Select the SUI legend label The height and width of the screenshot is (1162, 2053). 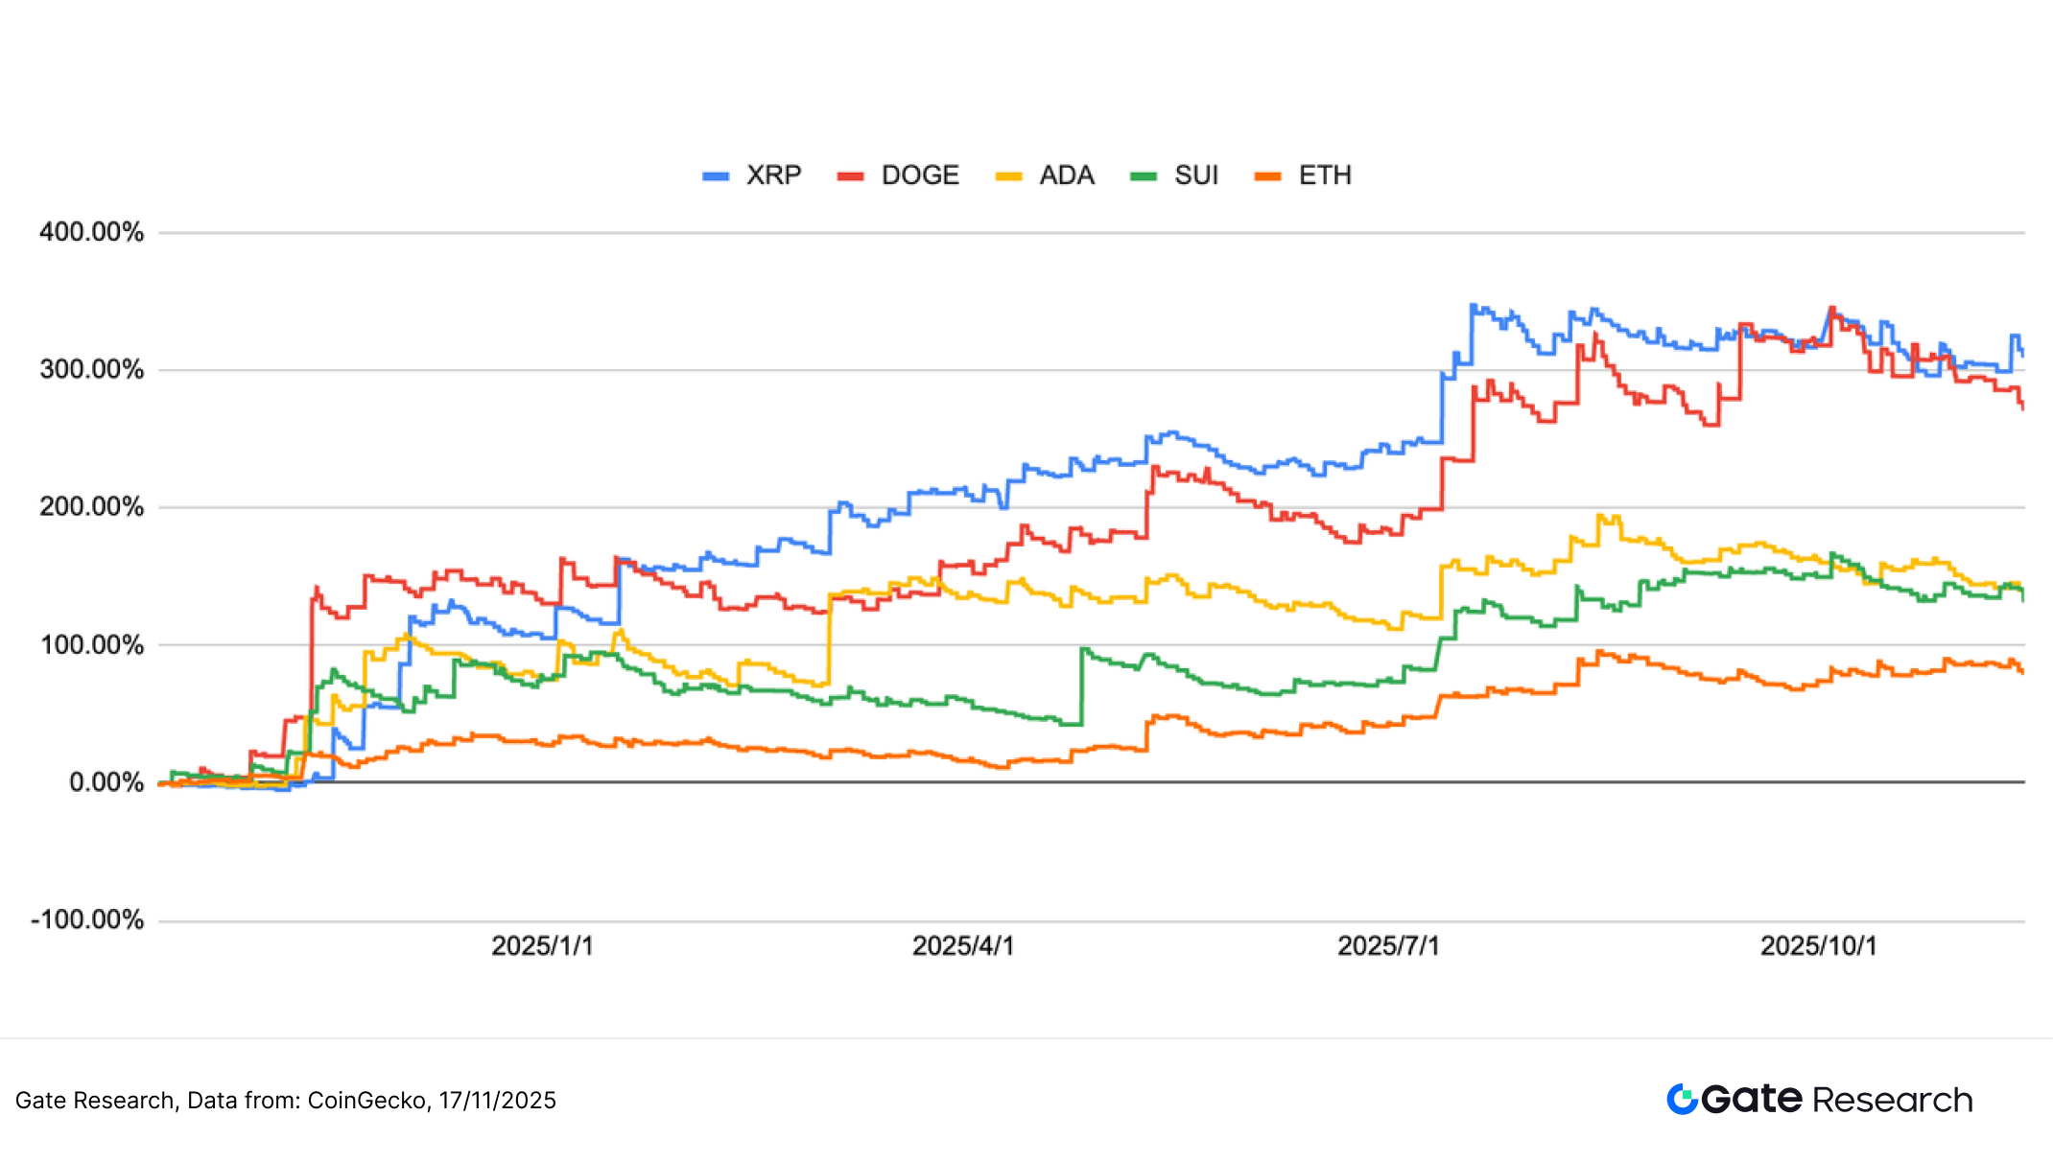(1196, 175)
